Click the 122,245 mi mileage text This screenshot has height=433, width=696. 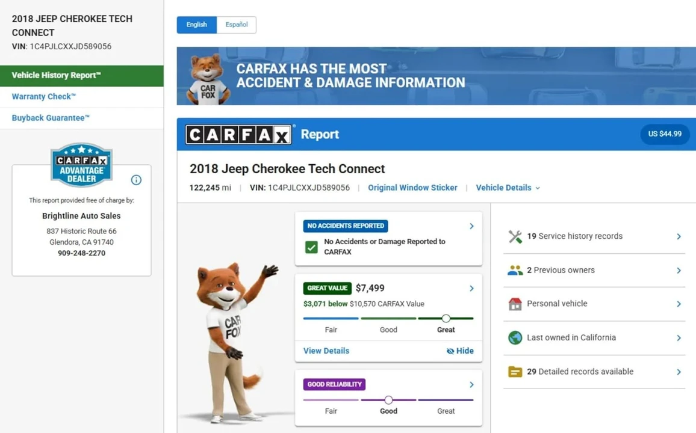coord(210,188)
